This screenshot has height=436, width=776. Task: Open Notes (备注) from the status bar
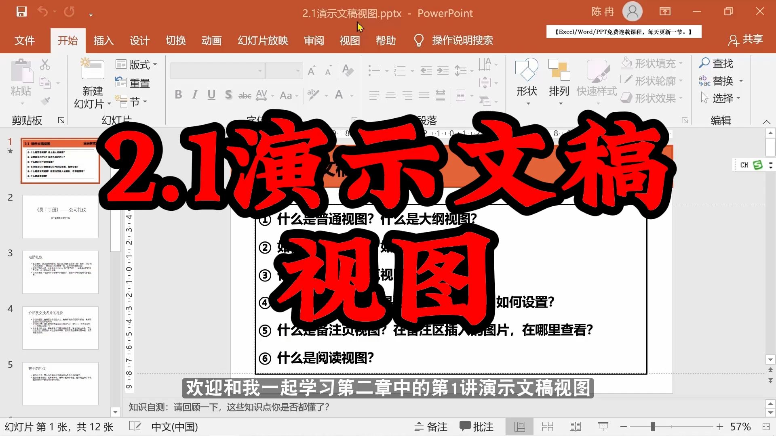(431, 426)
